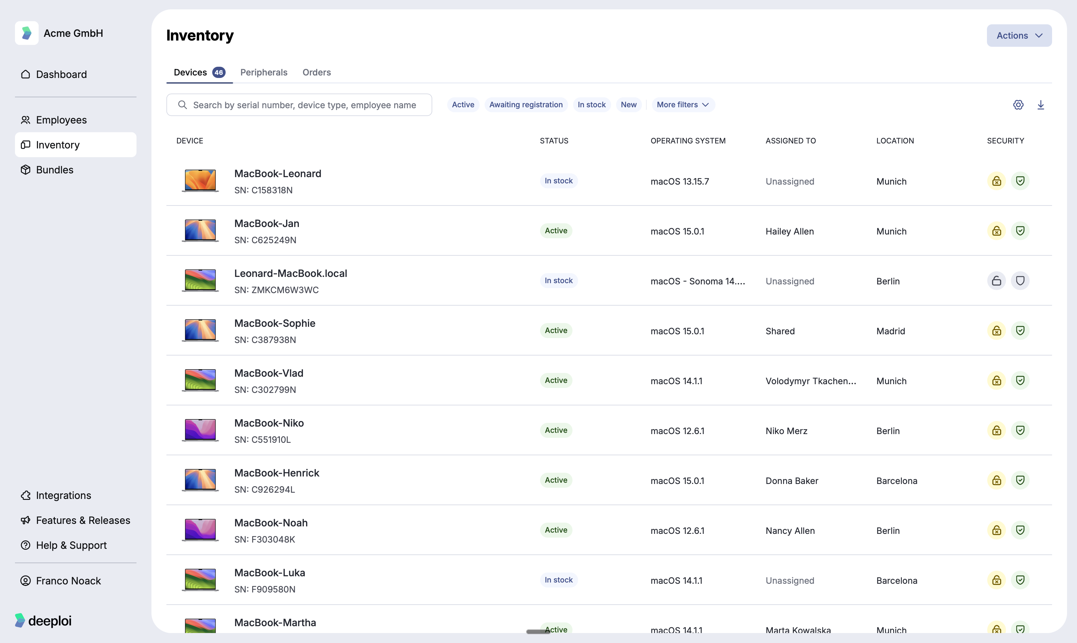Switch to the Orders tab
The image size is (1077, 643).
pyautogui.click(x=316, y=72)
